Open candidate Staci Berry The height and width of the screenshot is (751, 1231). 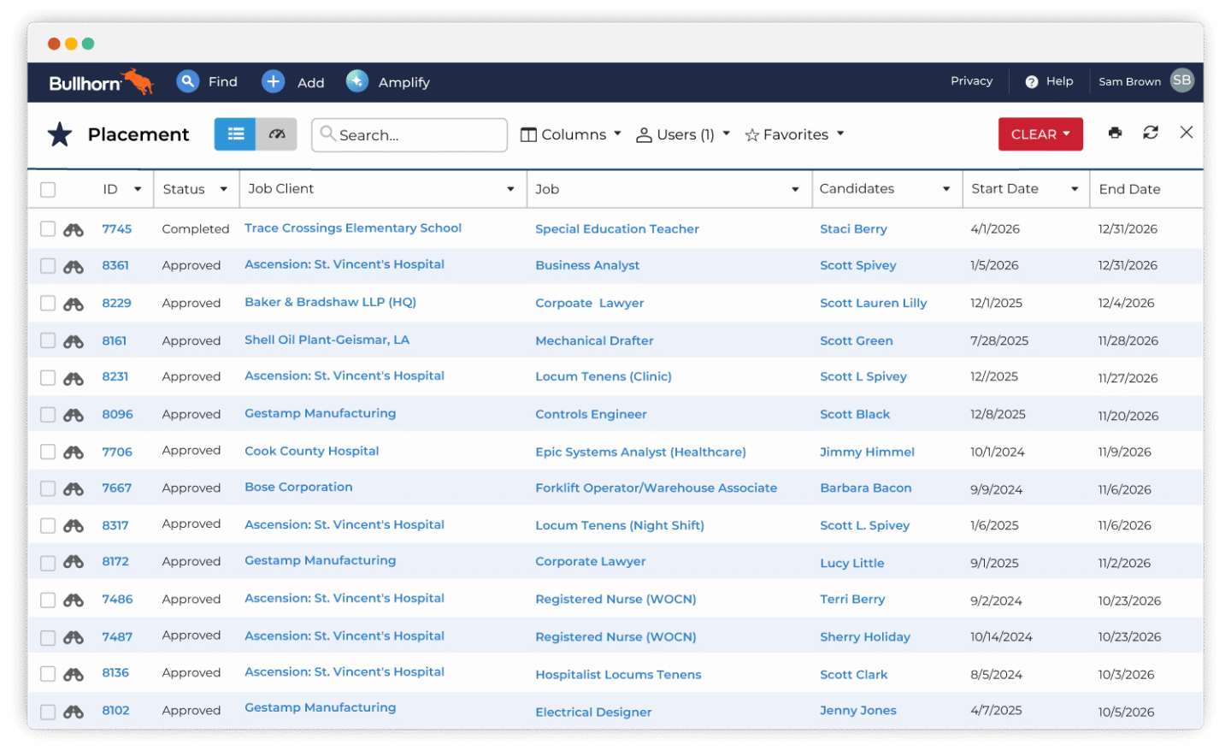click(853, 228)
